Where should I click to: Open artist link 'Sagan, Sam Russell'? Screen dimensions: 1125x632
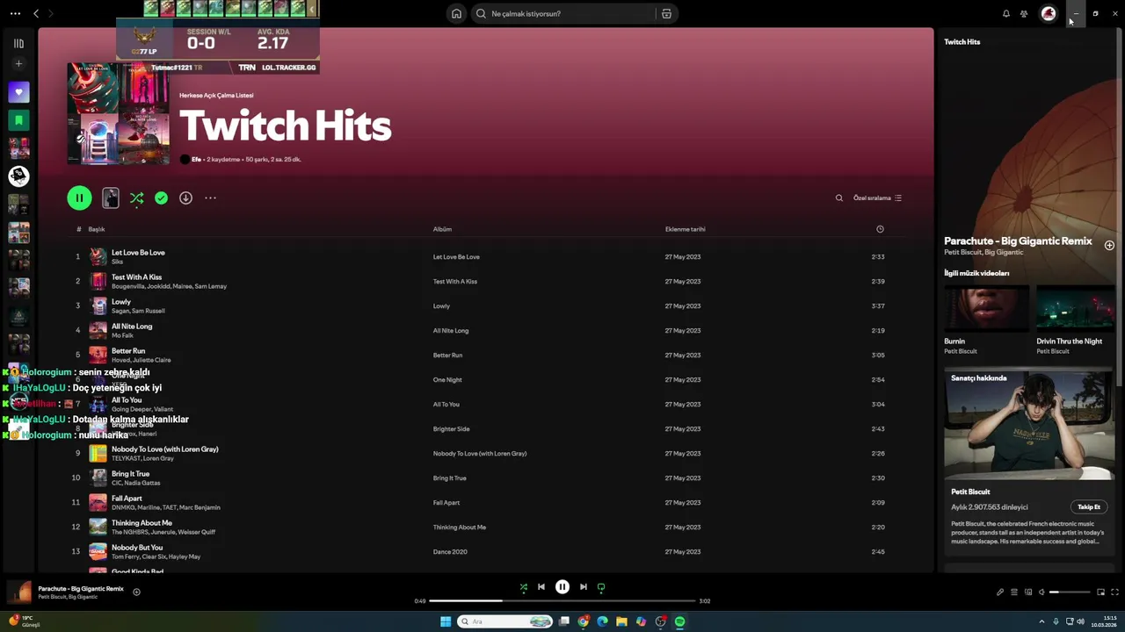pos(138,311)
